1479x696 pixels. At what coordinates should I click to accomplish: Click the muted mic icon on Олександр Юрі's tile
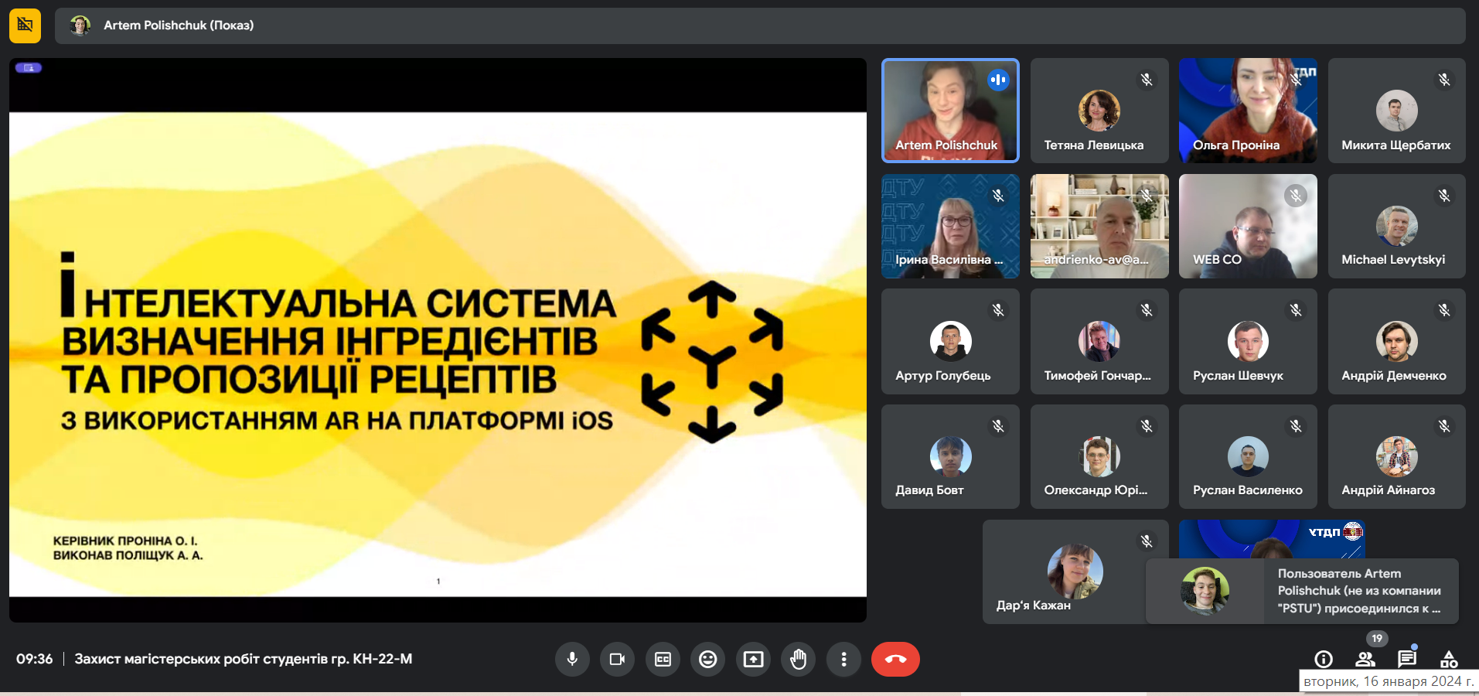point(1147,426)
